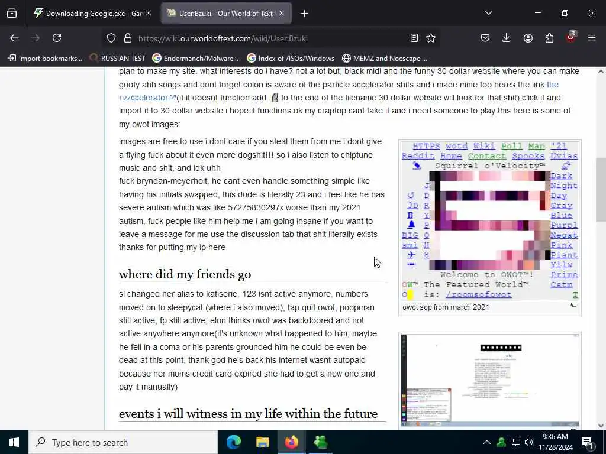The image size is (606, 454).
Task: Click scrollbar down arrow
Action: [x=601, y=426]
